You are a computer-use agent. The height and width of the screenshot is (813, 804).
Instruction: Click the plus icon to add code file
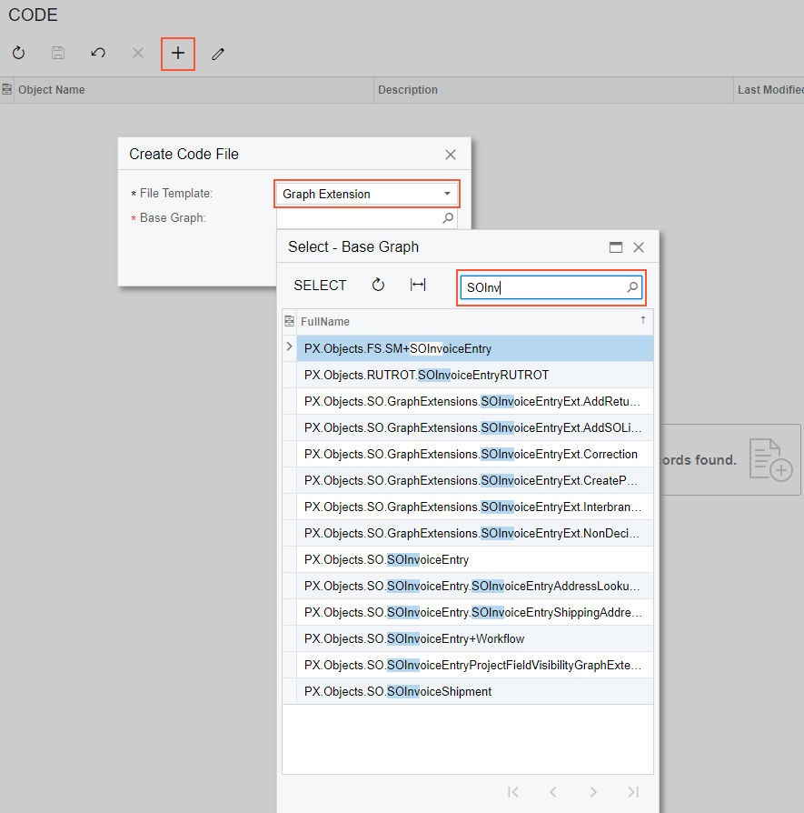pos(178,54)
